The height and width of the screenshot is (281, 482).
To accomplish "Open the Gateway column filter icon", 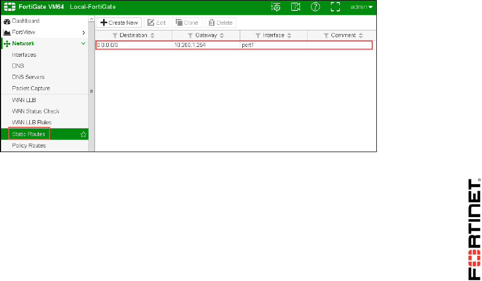I will coord(190,36).
